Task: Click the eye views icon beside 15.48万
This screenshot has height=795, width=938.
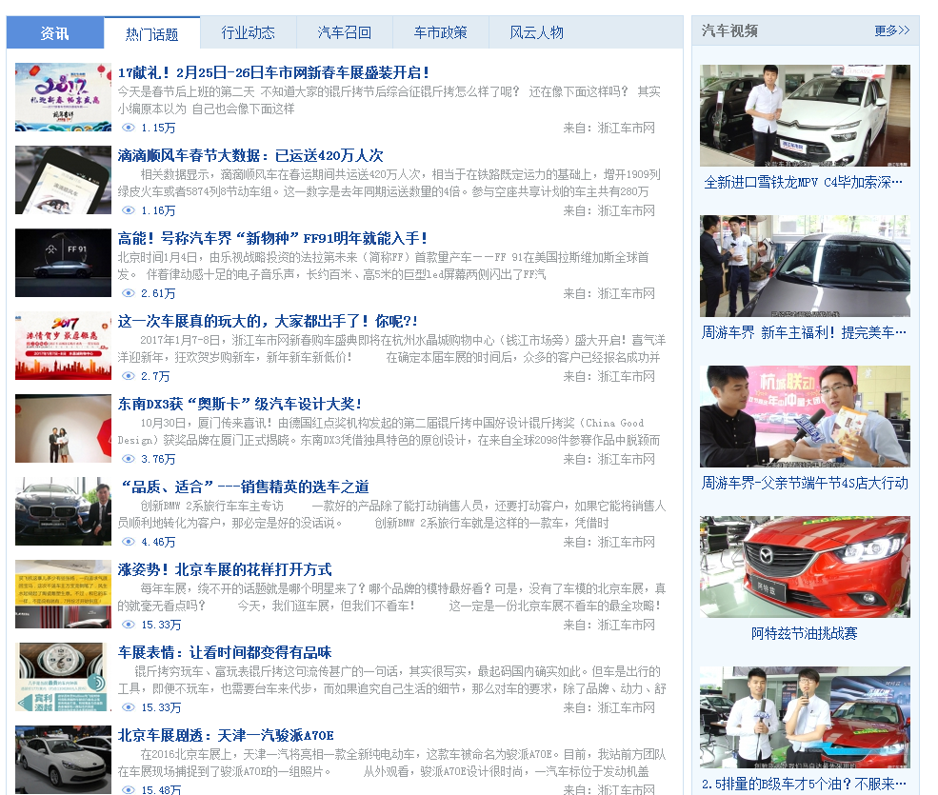Action: [128, 789]
